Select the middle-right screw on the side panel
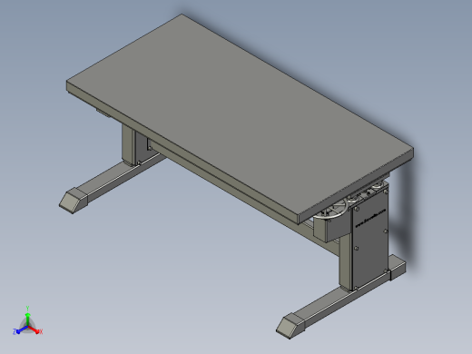 (x=385, y=231)
